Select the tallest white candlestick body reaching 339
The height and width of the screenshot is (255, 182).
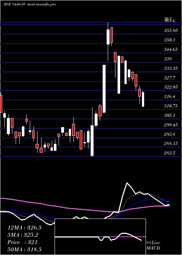click(x=104, y=89)
